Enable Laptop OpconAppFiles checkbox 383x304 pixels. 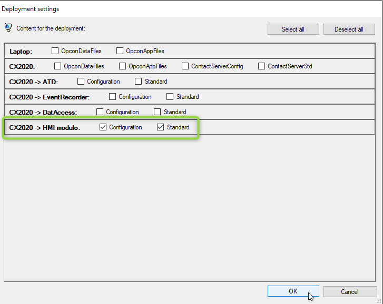tap(120, 50)
